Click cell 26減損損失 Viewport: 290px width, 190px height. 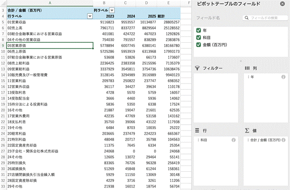pyautogui.click(x=50, y=168)
